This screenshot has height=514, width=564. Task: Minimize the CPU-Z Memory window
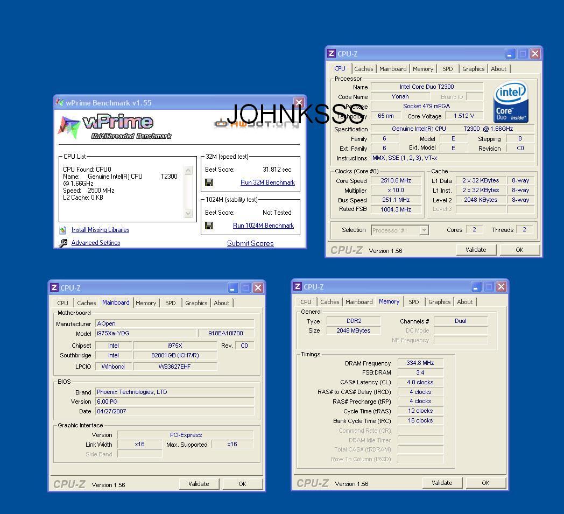click(476, 287)
